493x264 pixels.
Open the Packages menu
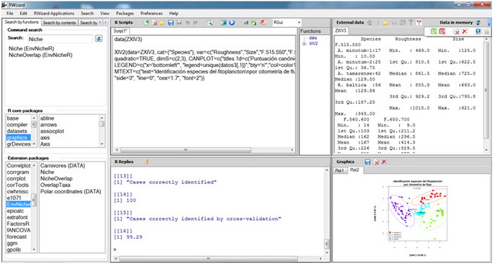pos(125,14)
